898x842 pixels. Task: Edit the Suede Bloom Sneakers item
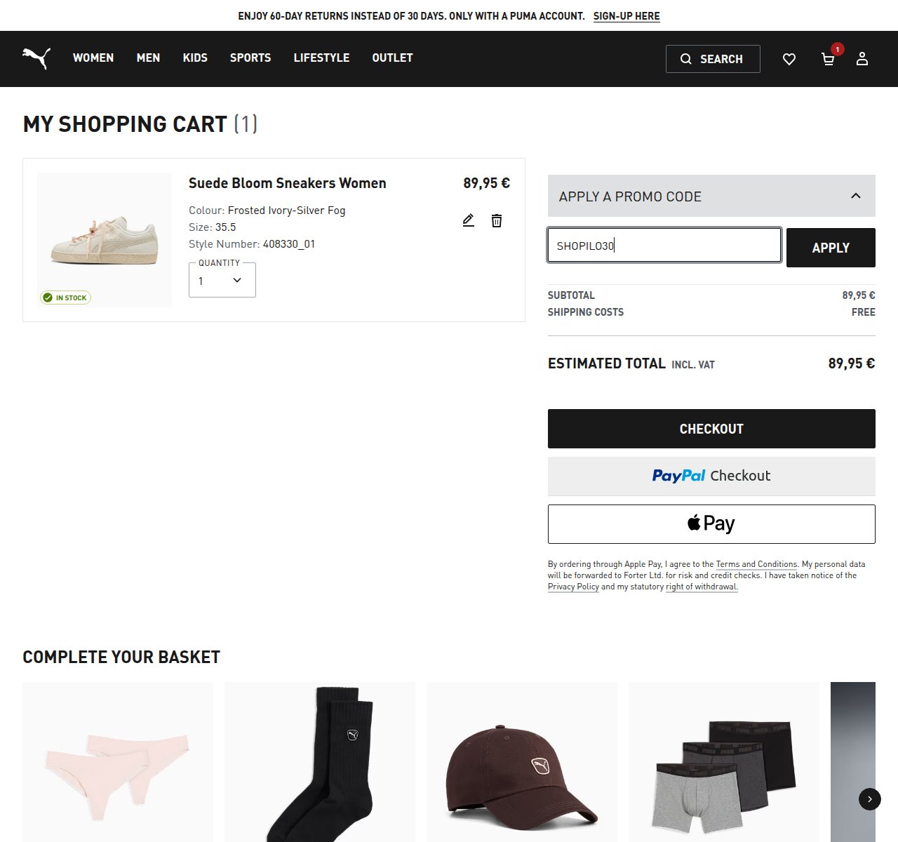[469, 220]
